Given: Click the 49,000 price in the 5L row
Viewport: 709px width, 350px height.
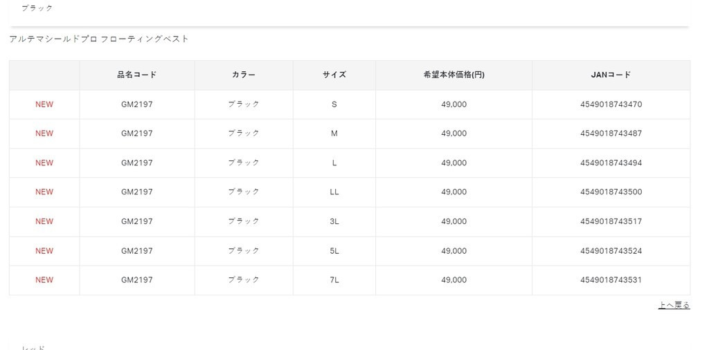Looking at the screenshot, I should coord(454,251).
